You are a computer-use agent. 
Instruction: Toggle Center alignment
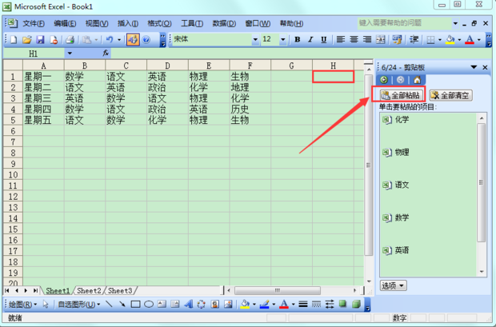tap(354, 39)
